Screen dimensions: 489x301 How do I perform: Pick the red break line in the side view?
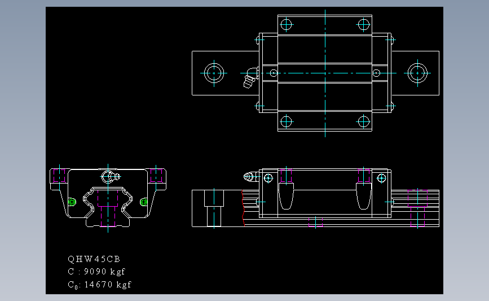coord(243,208)
